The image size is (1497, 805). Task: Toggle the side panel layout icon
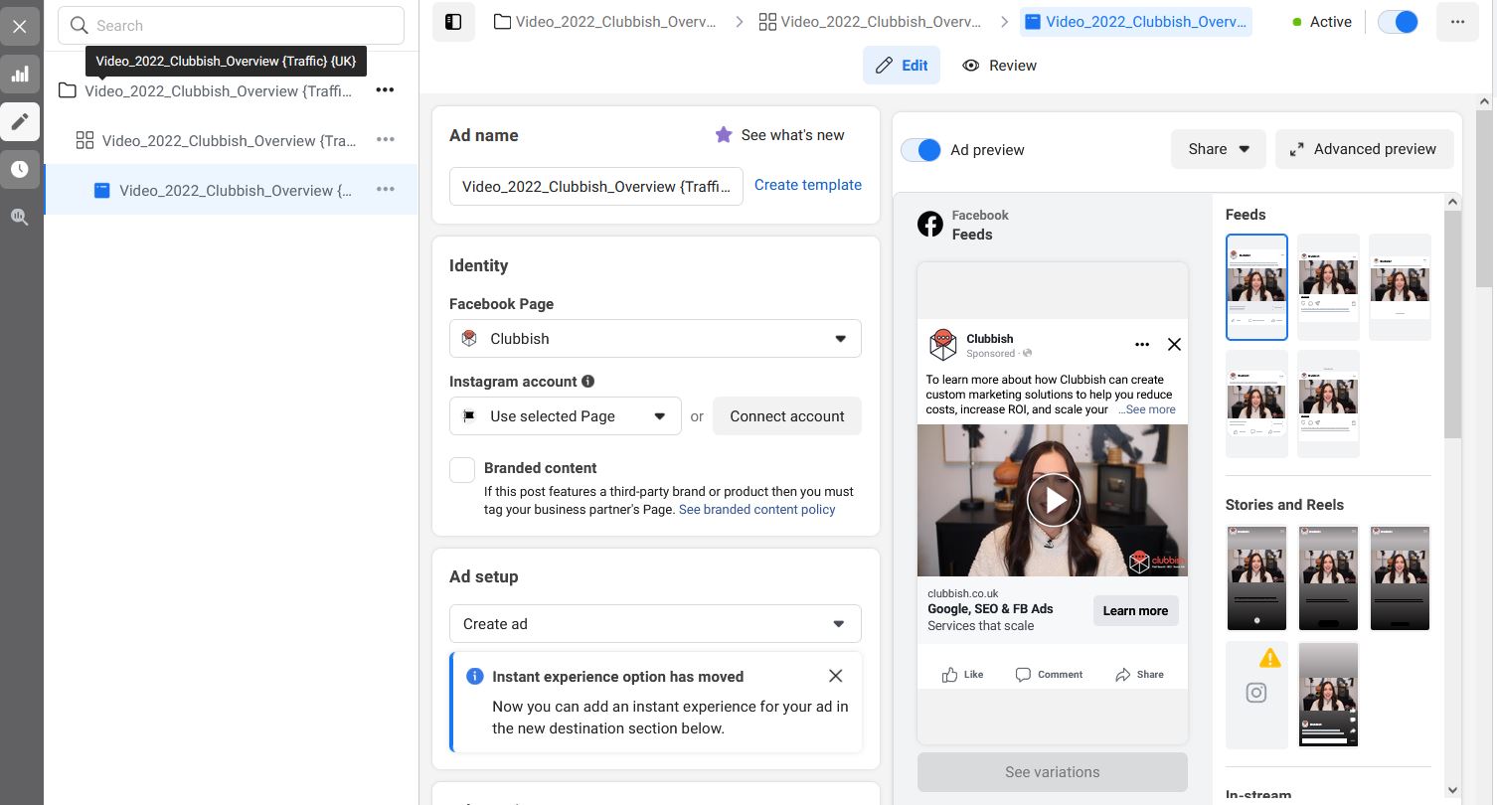tap(453, 22)
